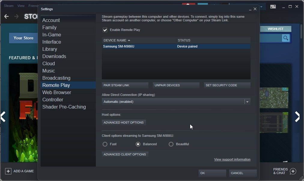The width and height of the screenshot is (304, 181).
Task: Switch to the Downloads settings section
Action: pyautogui.click(x=54, y=56)
